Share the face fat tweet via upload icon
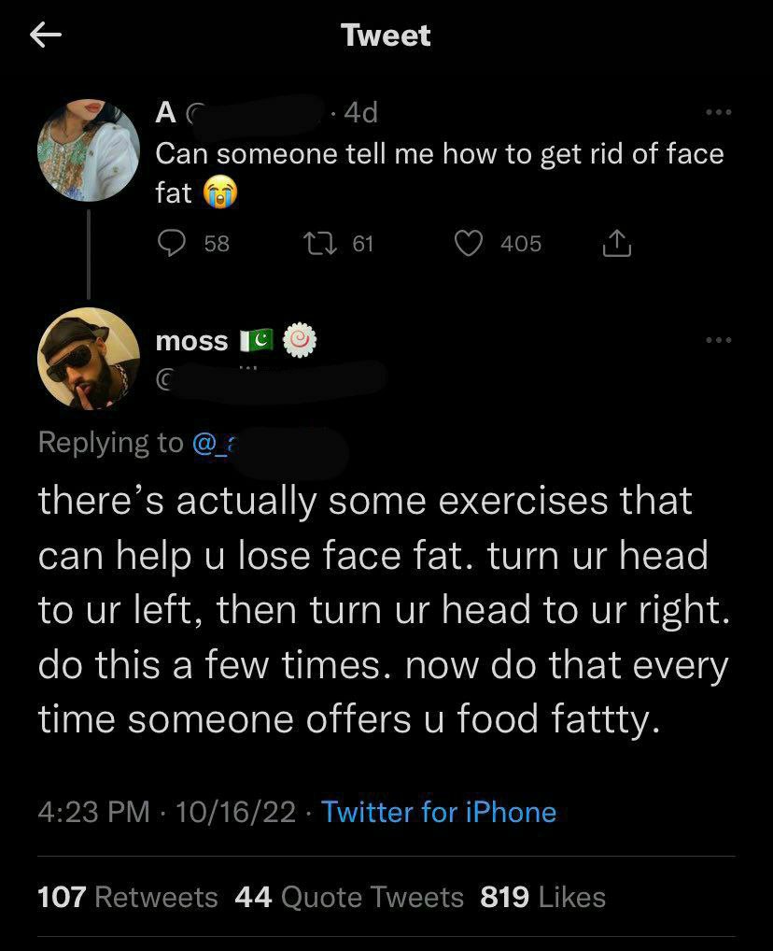 616,243
